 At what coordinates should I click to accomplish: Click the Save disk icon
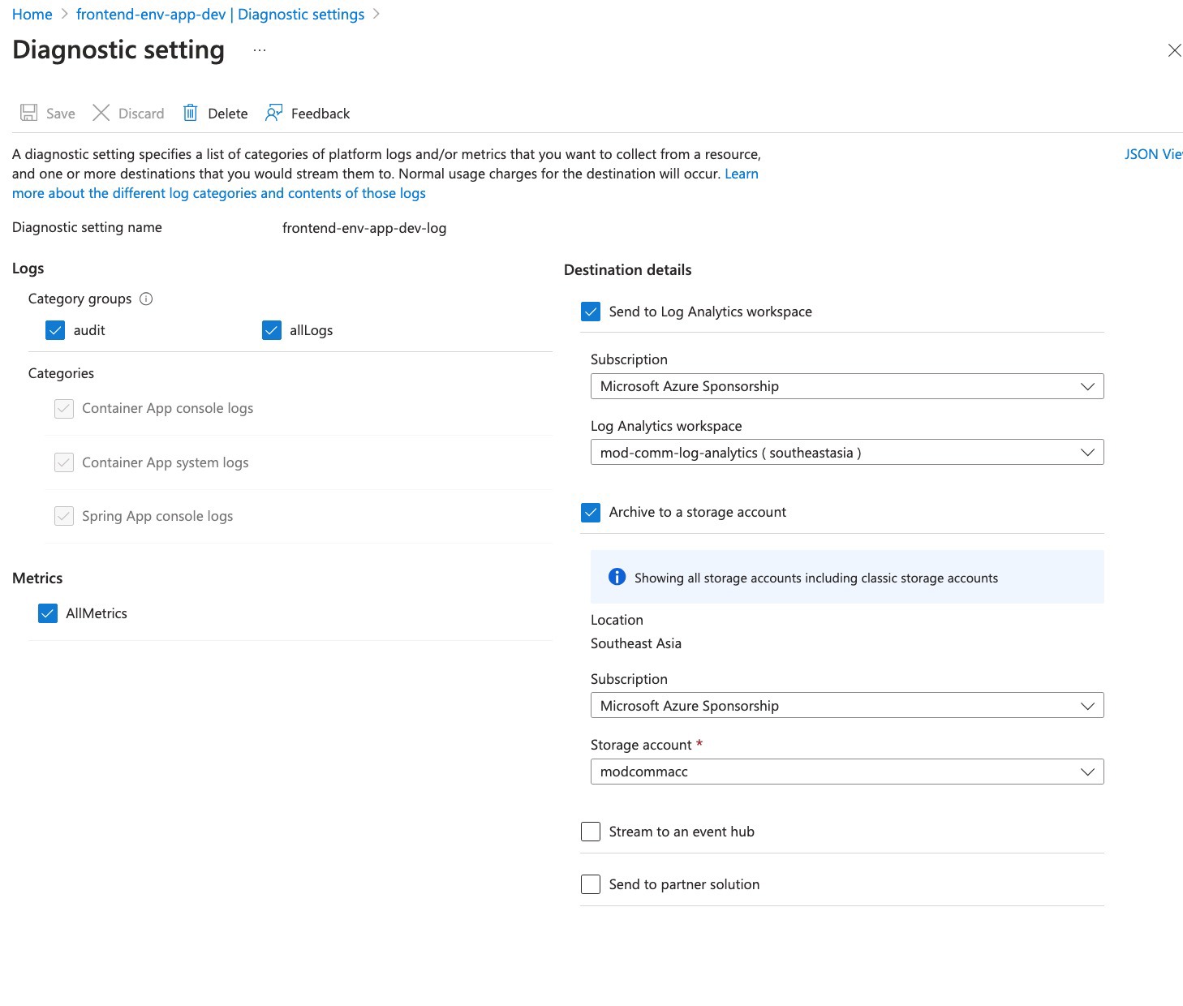(x=29, y=113)
